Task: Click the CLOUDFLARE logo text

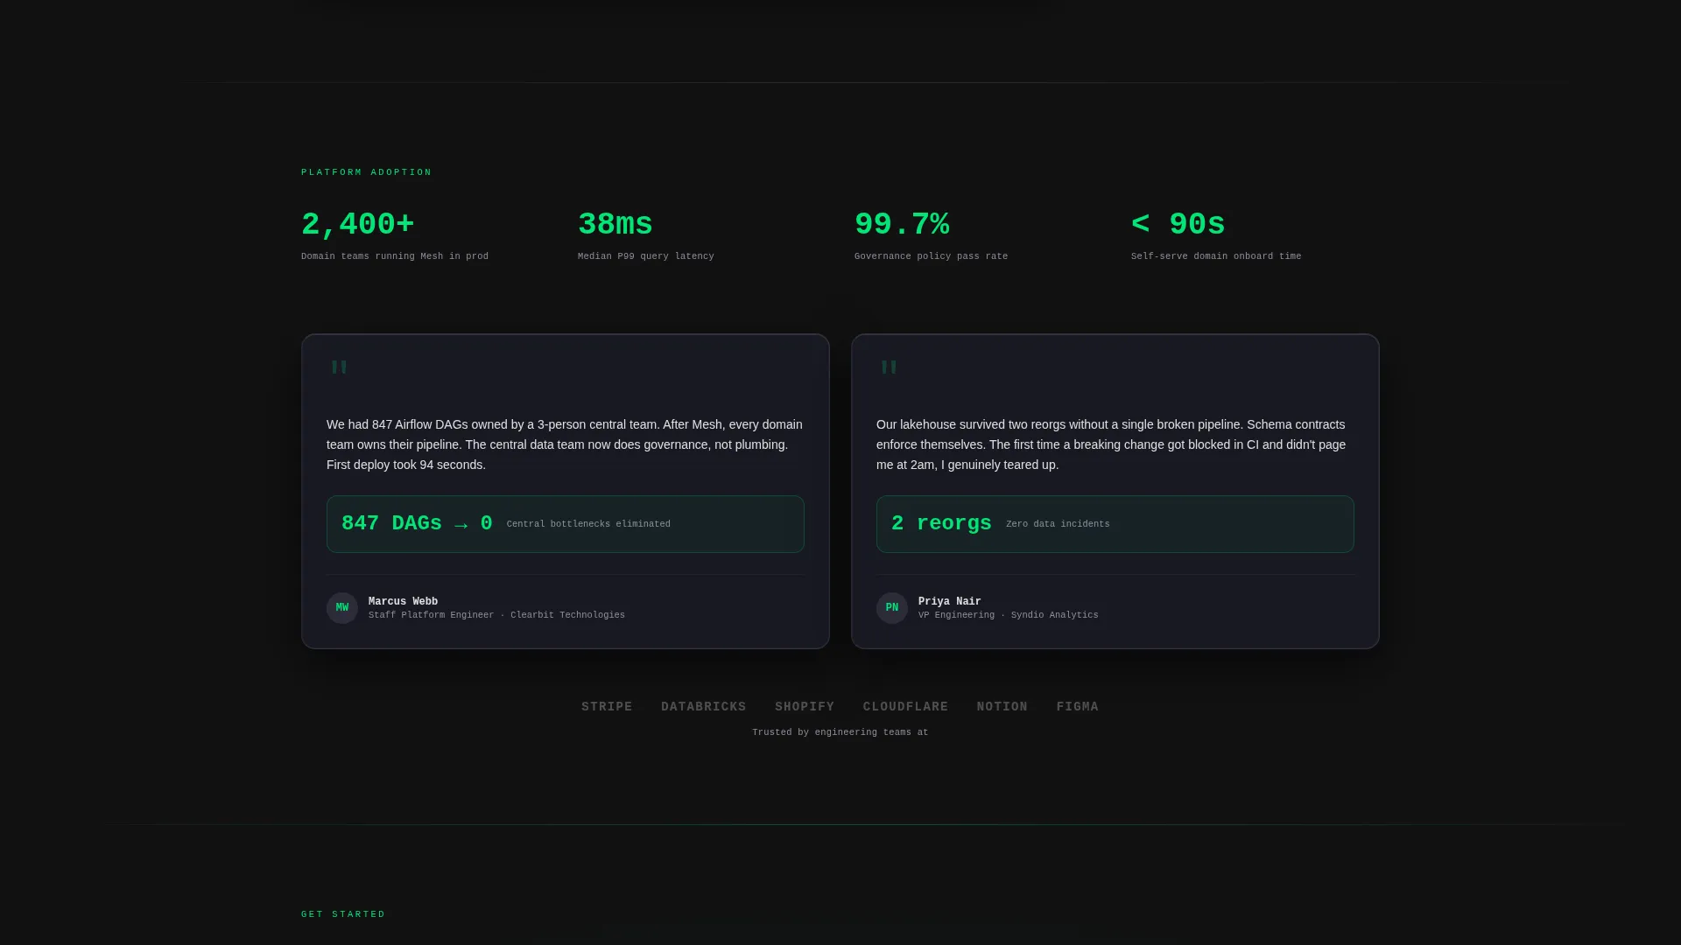Action: tap(906, 707)
